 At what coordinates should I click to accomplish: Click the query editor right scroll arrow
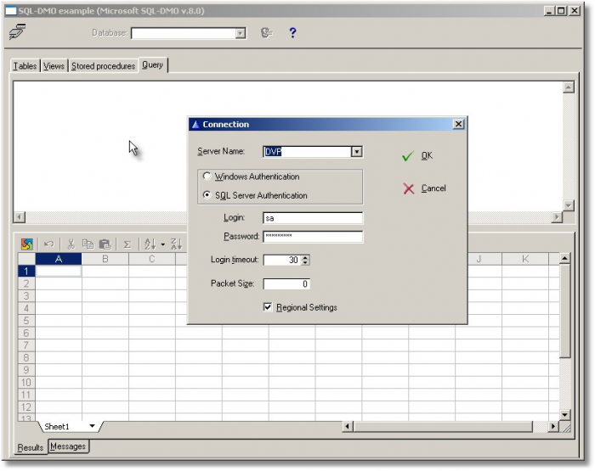pyautogui.click(x=557, y=217)
